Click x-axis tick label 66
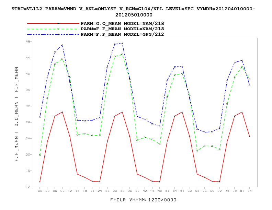Viewport: 272px width, 210px height. (x=205, y=191)
